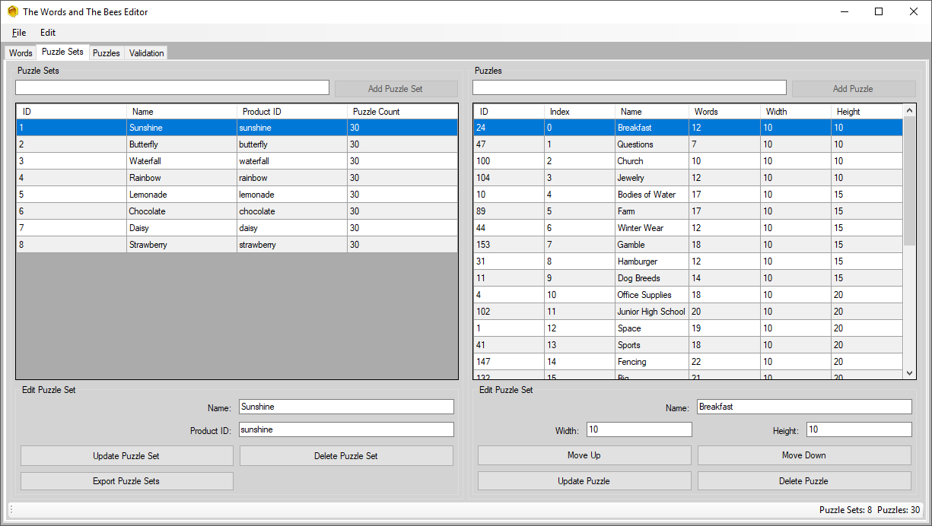Image resolution: width=932 pixels, height=526 pixels.
Task: Click the scroll up arrow in Puzzles list
Action: click(909, 111)
